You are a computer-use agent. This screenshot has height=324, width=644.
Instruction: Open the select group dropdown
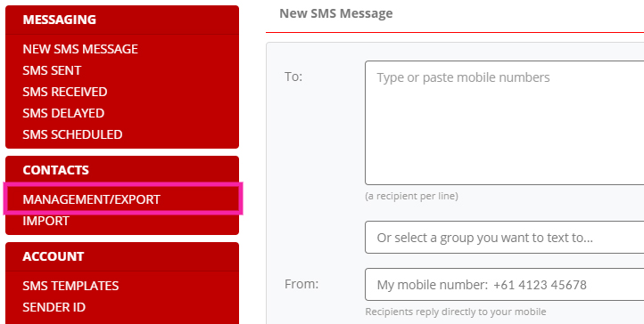pos(504,237)
